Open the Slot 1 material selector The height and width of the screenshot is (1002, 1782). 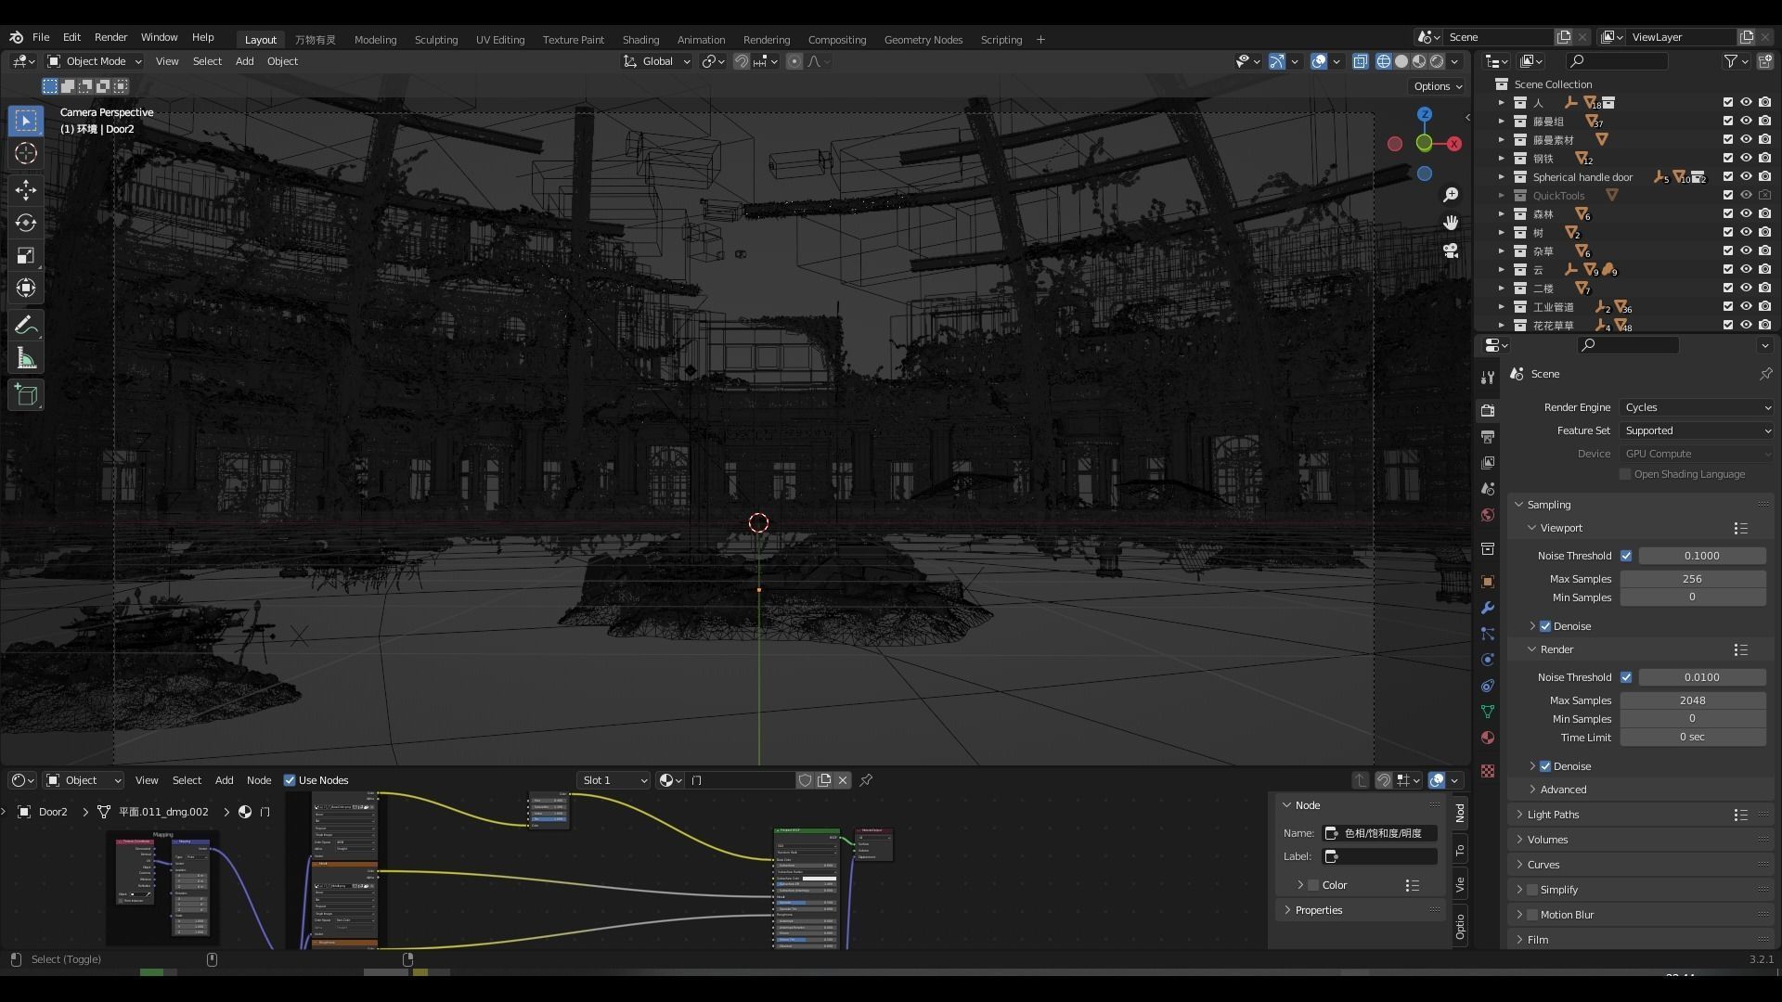[x=613, y=780]
